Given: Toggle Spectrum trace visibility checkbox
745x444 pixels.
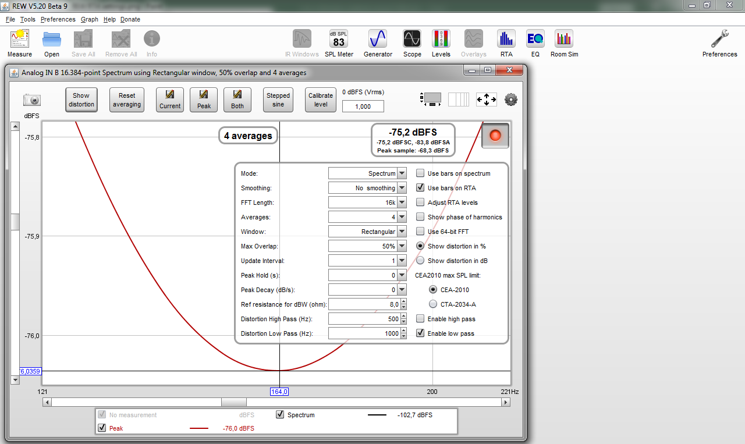Looking at the screenshot, I should point(281,415).
